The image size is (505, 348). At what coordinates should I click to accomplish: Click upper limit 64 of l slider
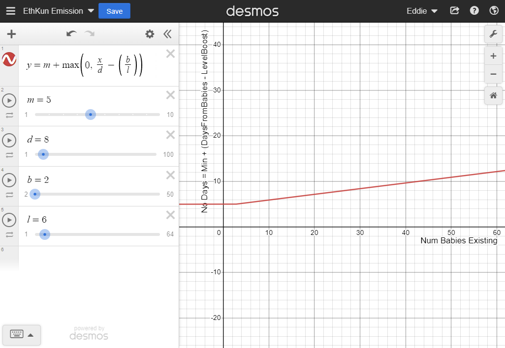tap(170, 234)
